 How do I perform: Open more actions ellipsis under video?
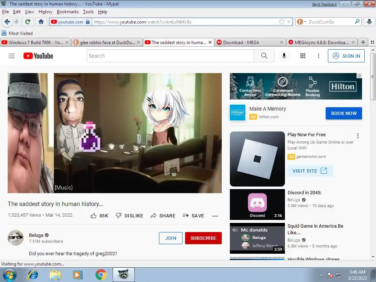215,216
